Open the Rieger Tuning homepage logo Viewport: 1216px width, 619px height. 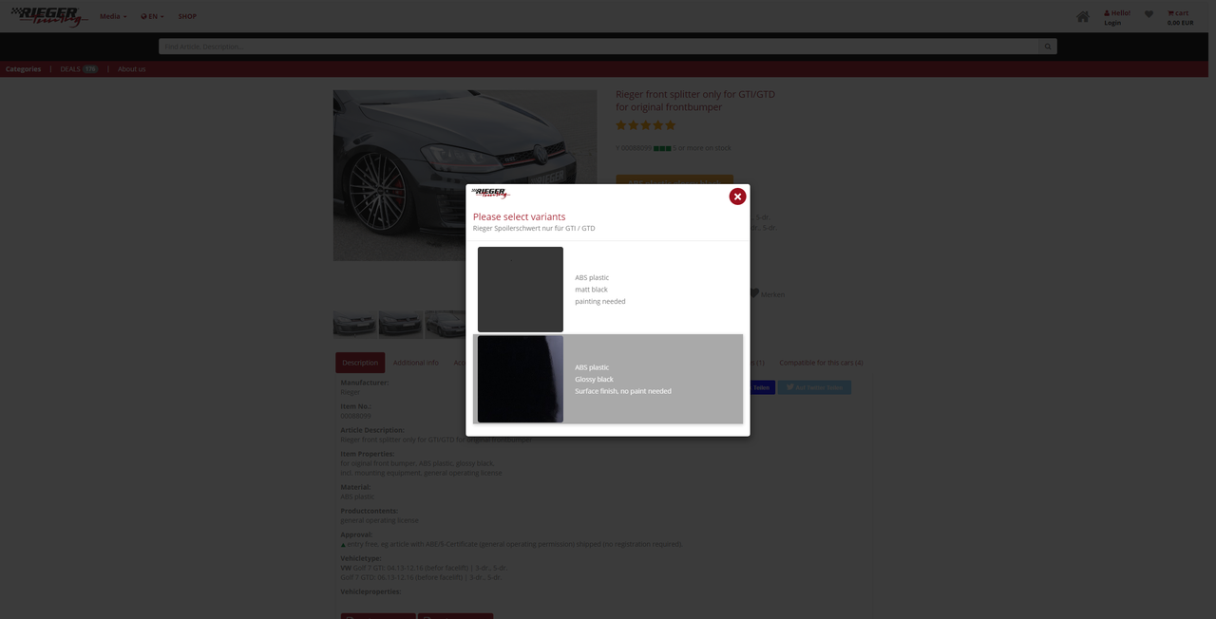[x=47, y=15]
